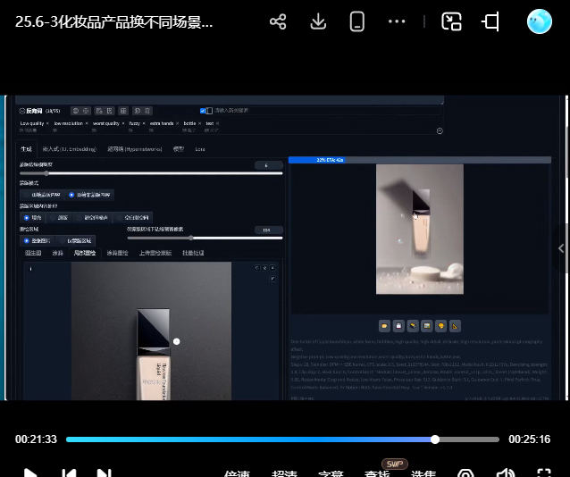Viewport: 570px width, 477px height.
Task: Enter fullscreen mode
Action: pos(544,473)
